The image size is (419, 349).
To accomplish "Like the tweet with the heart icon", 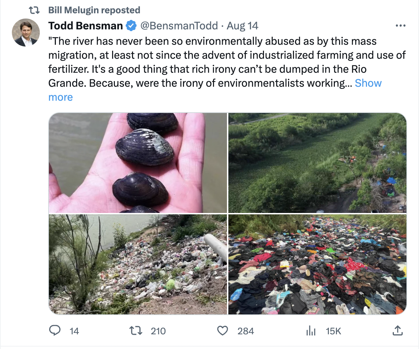I will tap(222, 330).
